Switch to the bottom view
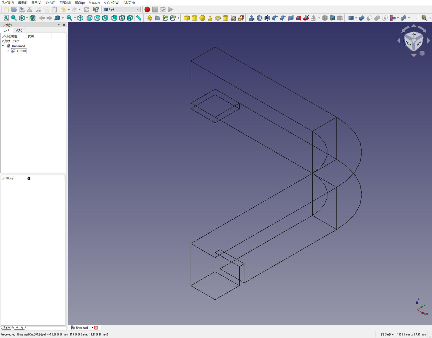This screenshot has width=432, height=338. click(x=122, y=18)
